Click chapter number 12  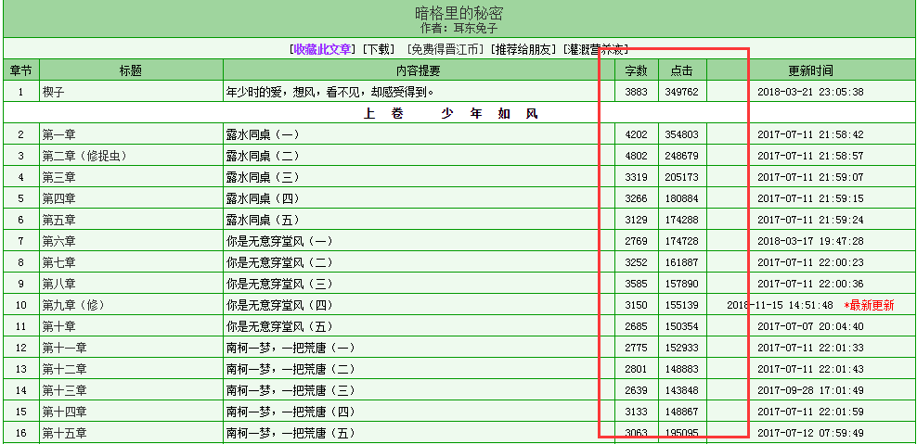pyautogui.click(x=21, y=349)
